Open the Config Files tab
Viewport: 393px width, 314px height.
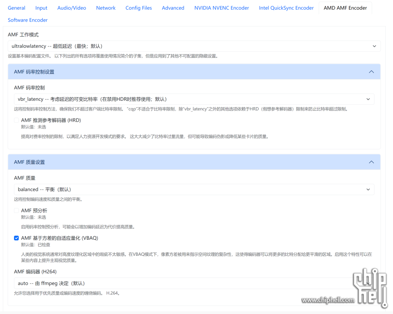coord(138,8)
